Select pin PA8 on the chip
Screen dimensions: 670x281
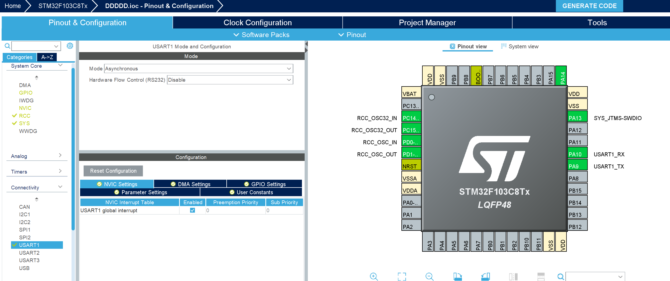578,176
